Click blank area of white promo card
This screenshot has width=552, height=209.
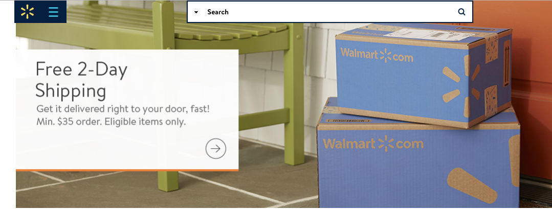(105, 148)
